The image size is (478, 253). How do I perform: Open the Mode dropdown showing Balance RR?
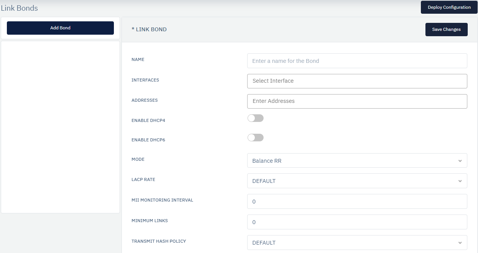(x=357, y=161)
